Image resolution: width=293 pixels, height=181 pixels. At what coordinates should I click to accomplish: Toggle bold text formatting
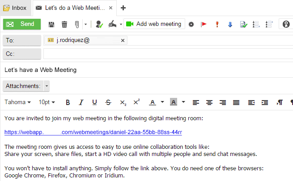tap(68, 102)
